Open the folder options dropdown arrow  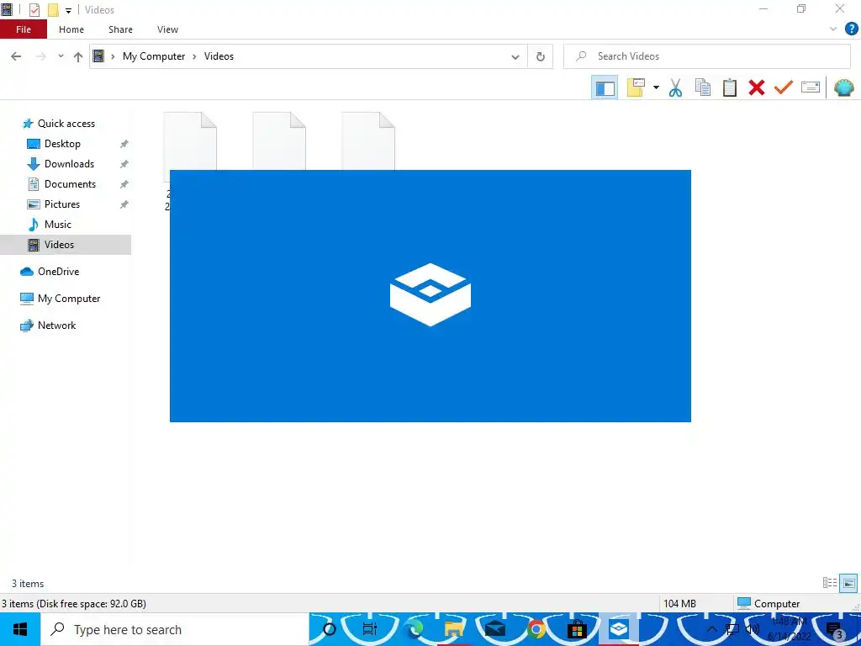click(656, 87)
